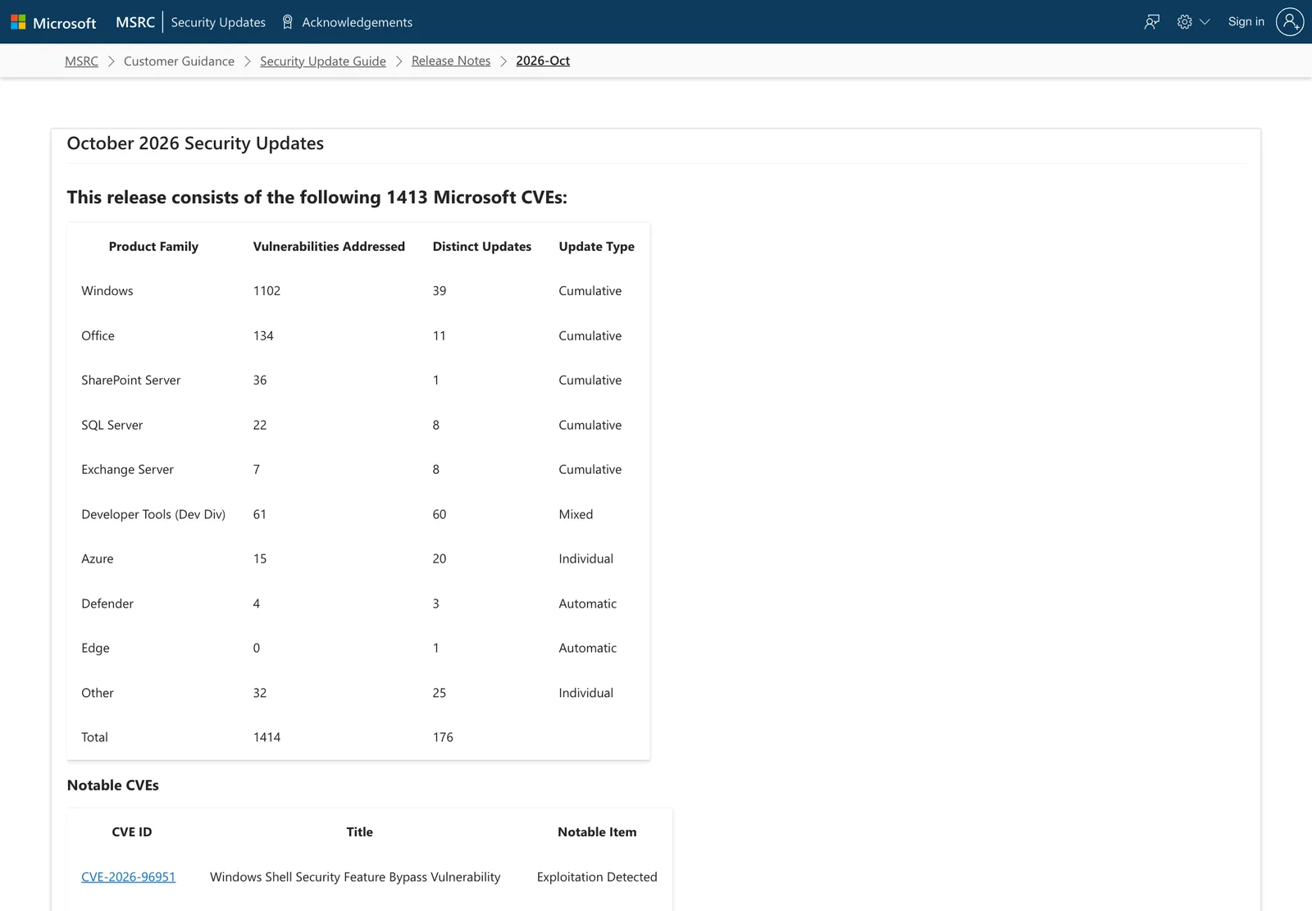The image size is (1312, 911).
Task: Click Vulnerabilities Addressed column header
Action: (x=329, y=246)
